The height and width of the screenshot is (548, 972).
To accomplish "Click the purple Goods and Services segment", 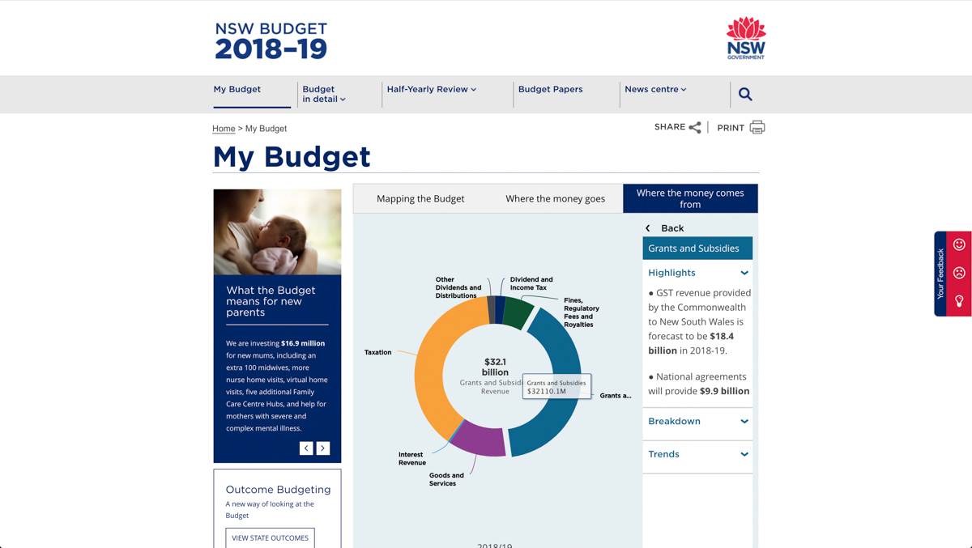I will [x=480, y=440].
